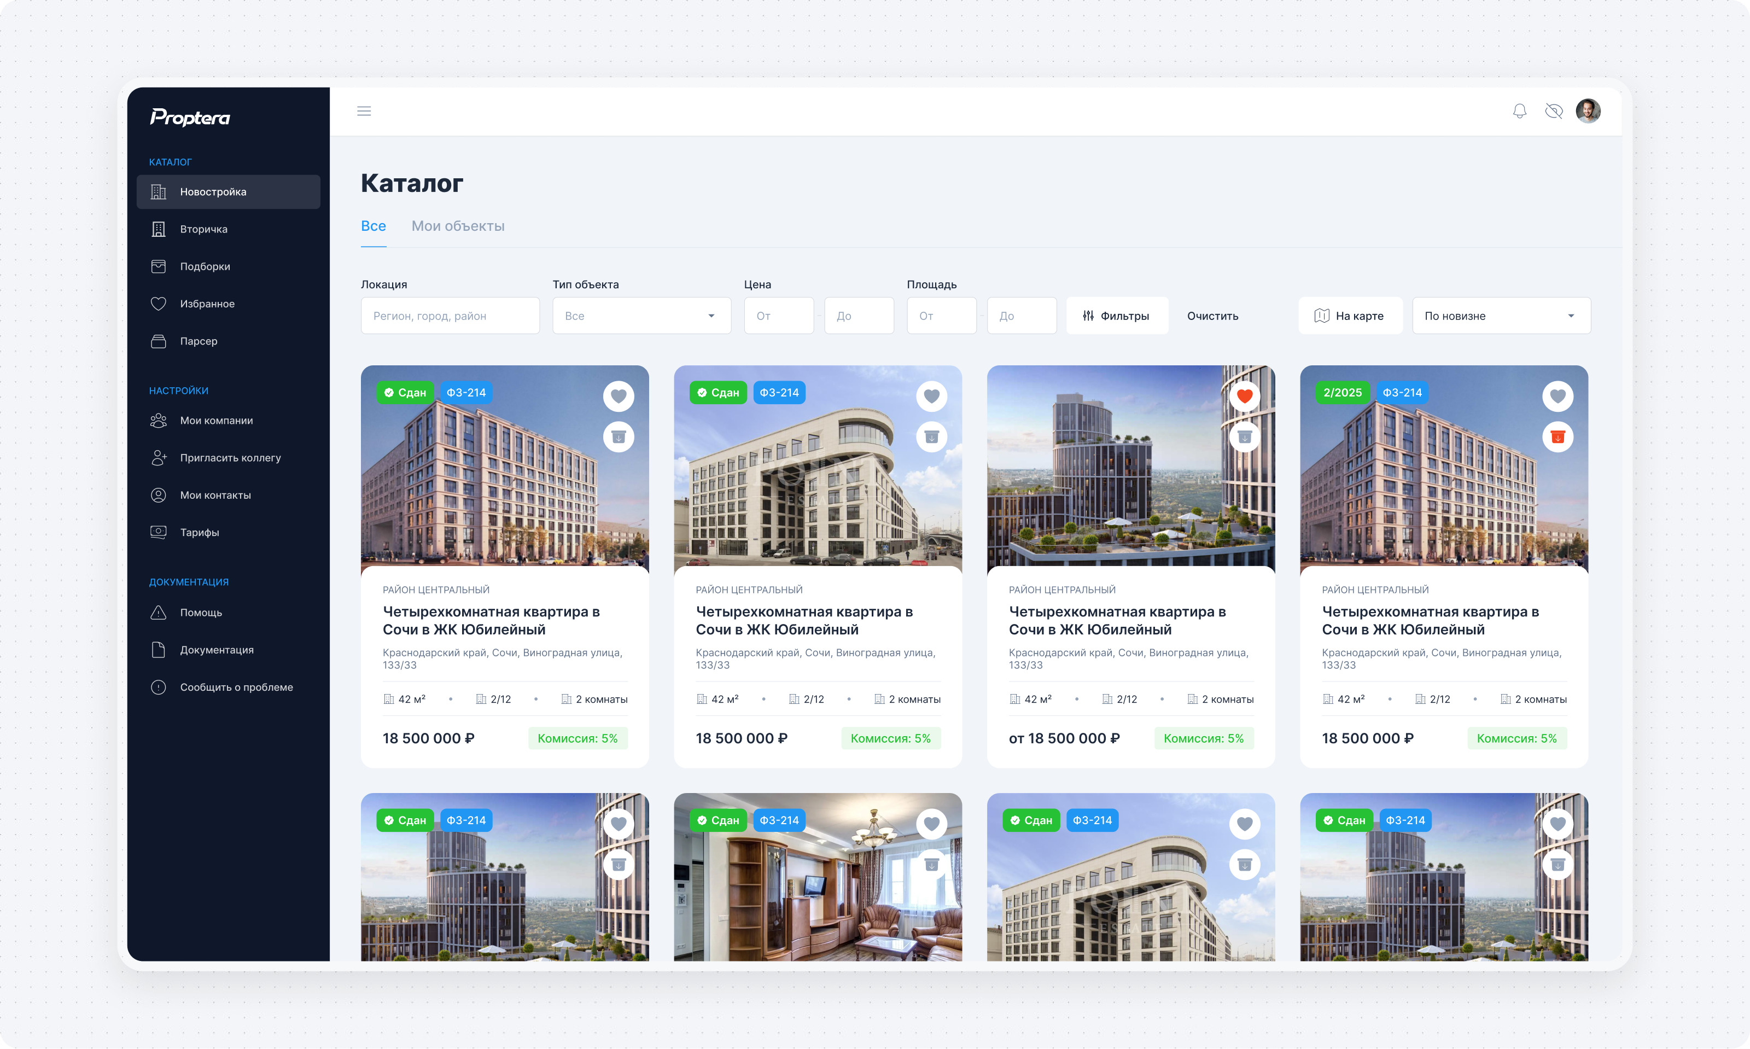Image resolution: width=1750 pixels, height=1049 pixels.
Task: Switch to Мои объекты tab
Action: click(458, 226)
